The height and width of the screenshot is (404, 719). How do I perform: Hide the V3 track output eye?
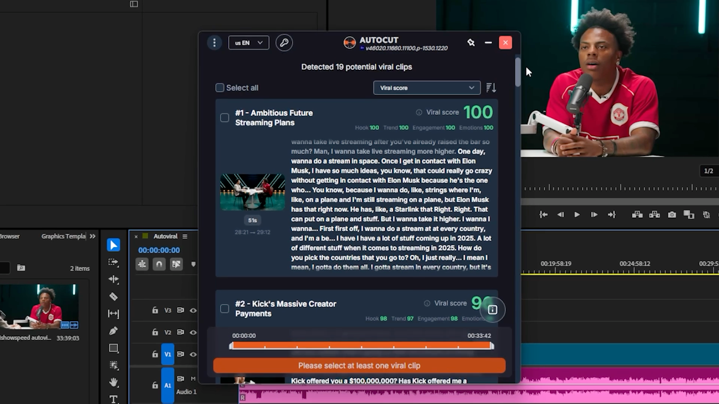coord(193,310)
